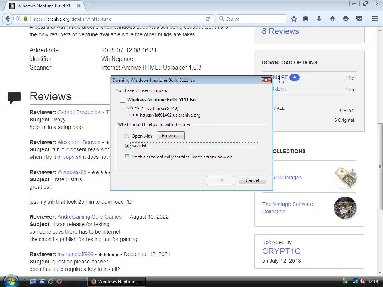Open the chat smiley toolbar icon

(x=346, y=19)
